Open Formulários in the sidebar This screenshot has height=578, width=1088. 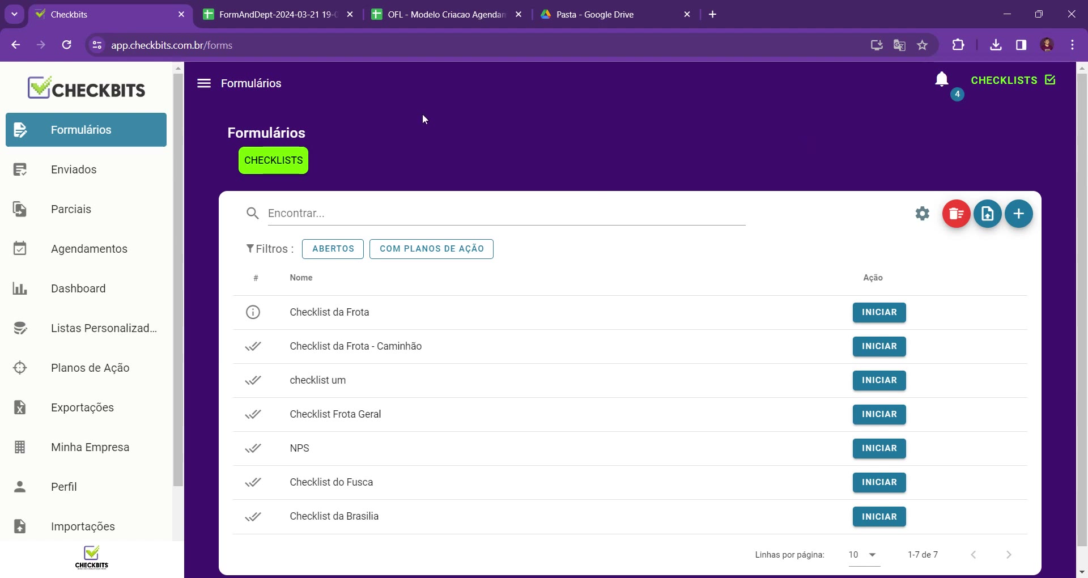[x=86, y=130]
